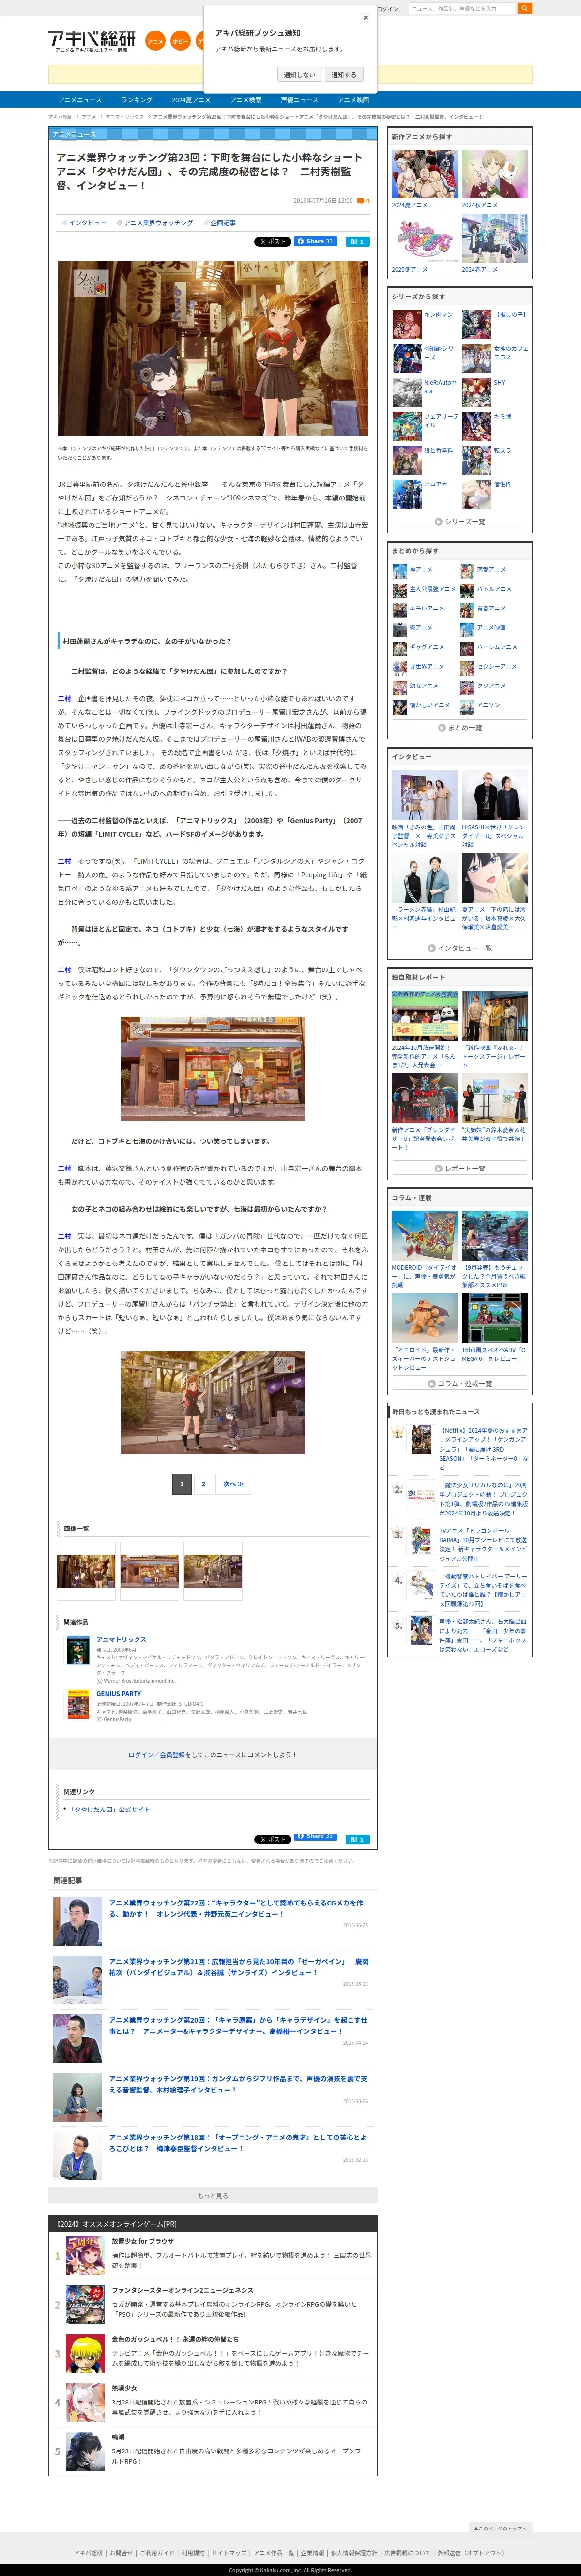This screenshot has width=581, height=2576.
Task: Click the アキバ総研 site logo
Action: click(92, 41)
